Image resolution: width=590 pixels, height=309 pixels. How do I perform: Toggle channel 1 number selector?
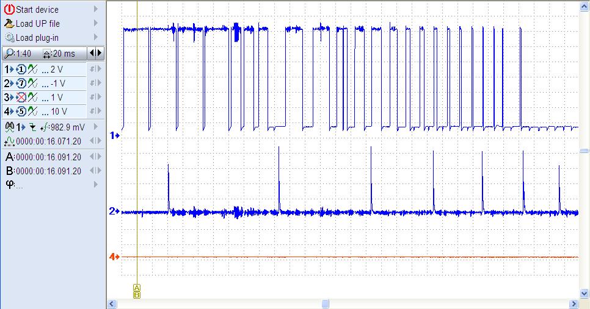click(9, 69)
